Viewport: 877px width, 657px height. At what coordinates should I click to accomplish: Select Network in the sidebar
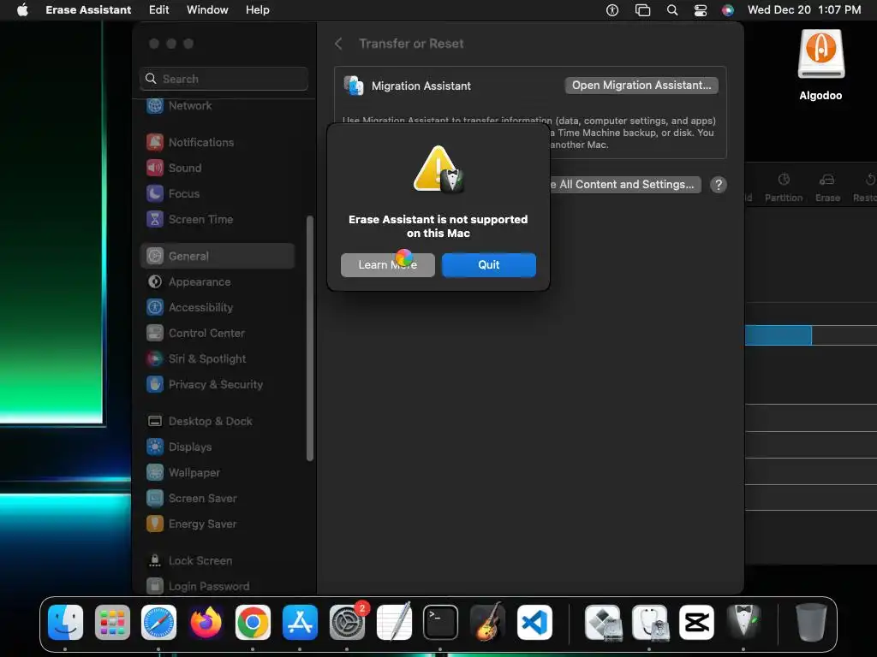tap(218, 105)
